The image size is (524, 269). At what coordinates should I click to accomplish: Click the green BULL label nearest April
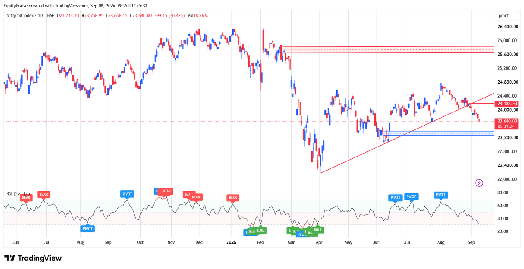(317, 230)
